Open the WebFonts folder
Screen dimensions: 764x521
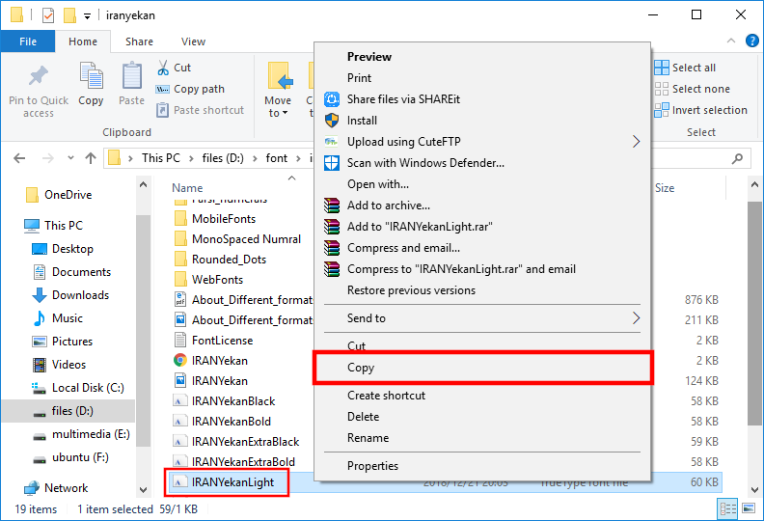click(215, 279)
